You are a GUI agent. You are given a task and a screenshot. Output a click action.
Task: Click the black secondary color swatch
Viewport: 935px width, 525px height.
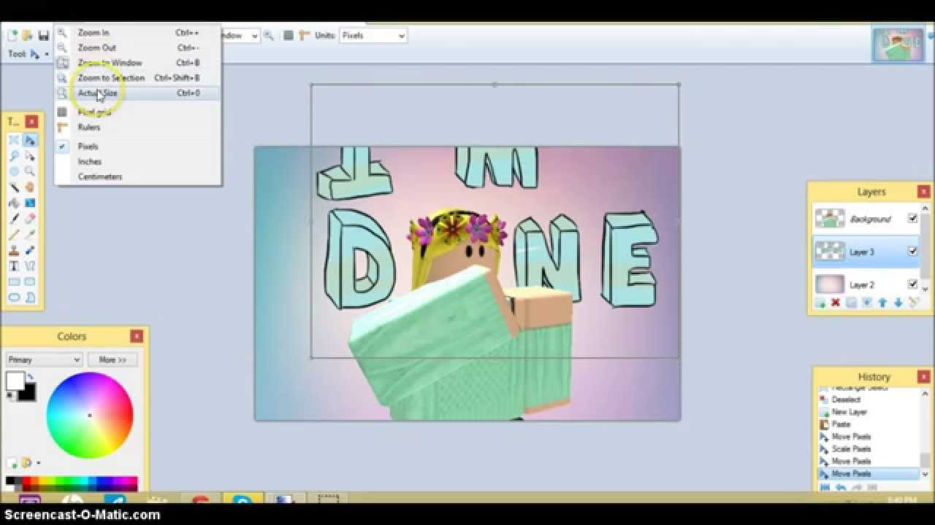pos(28,394)
